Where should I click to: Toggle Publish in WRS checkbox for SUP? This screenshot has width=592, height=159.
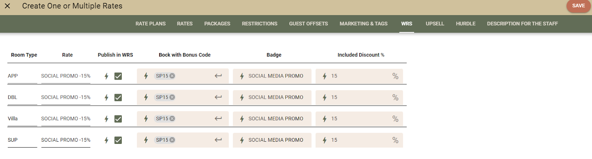118,140
